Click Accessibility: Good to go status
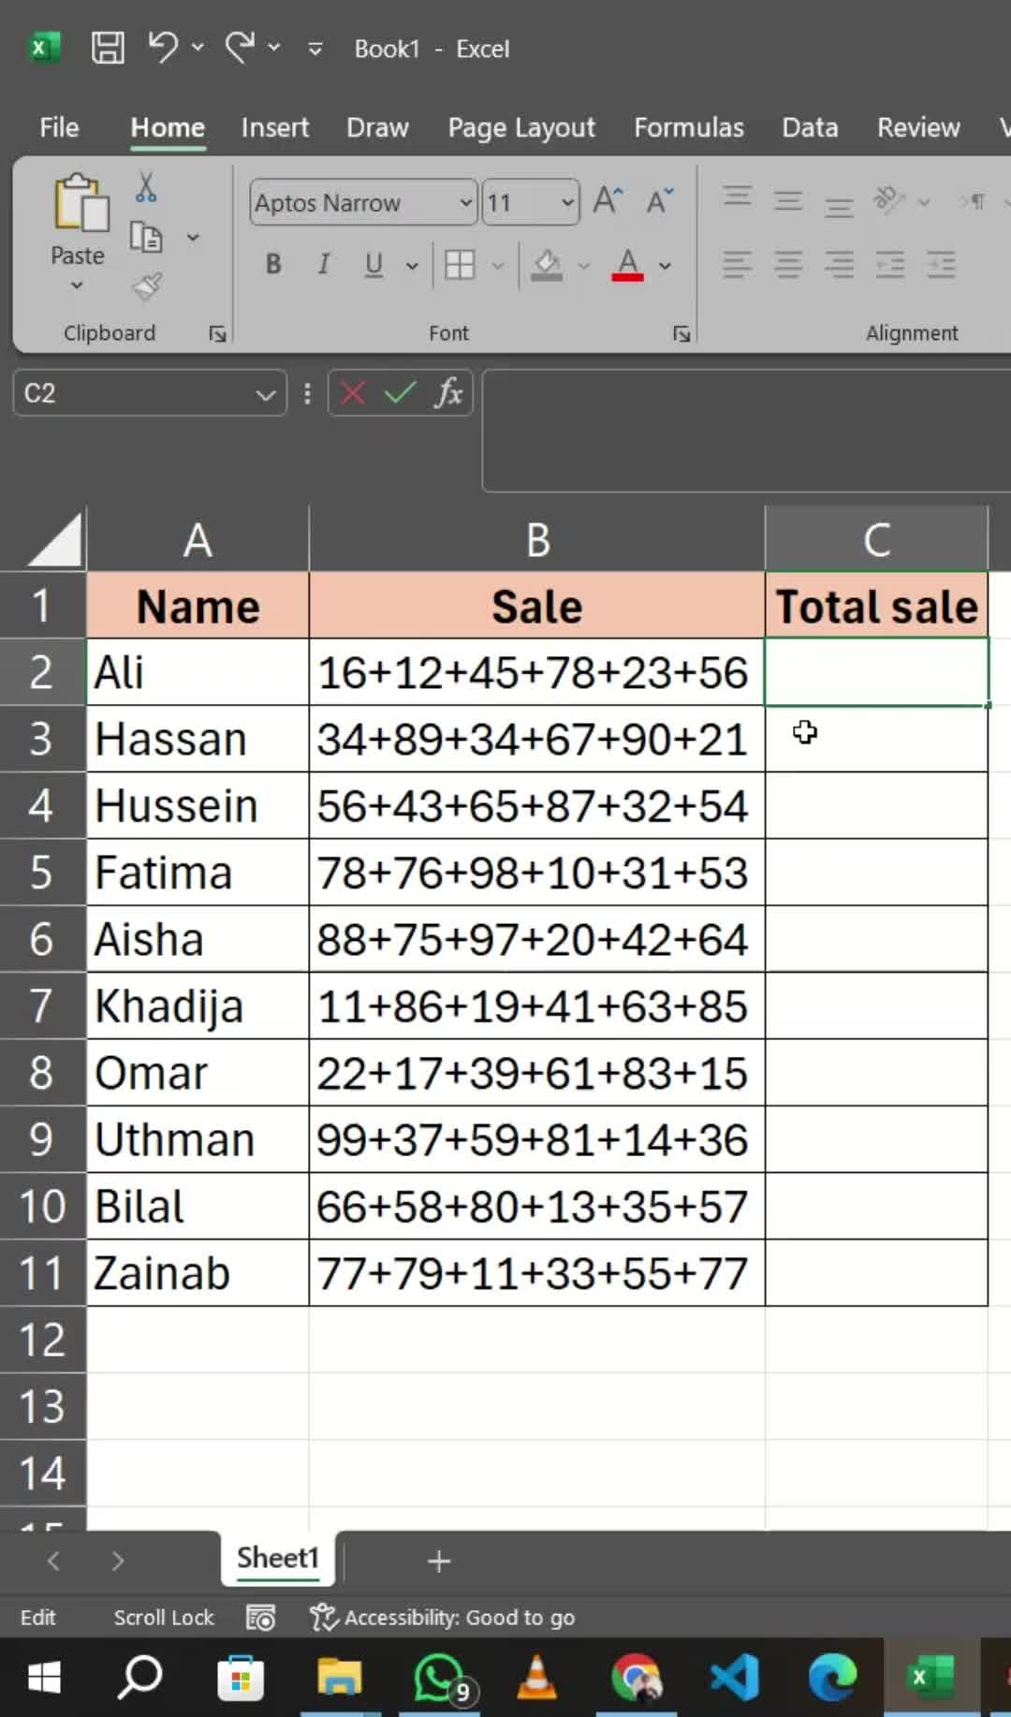 click(x=443, y=1617)
